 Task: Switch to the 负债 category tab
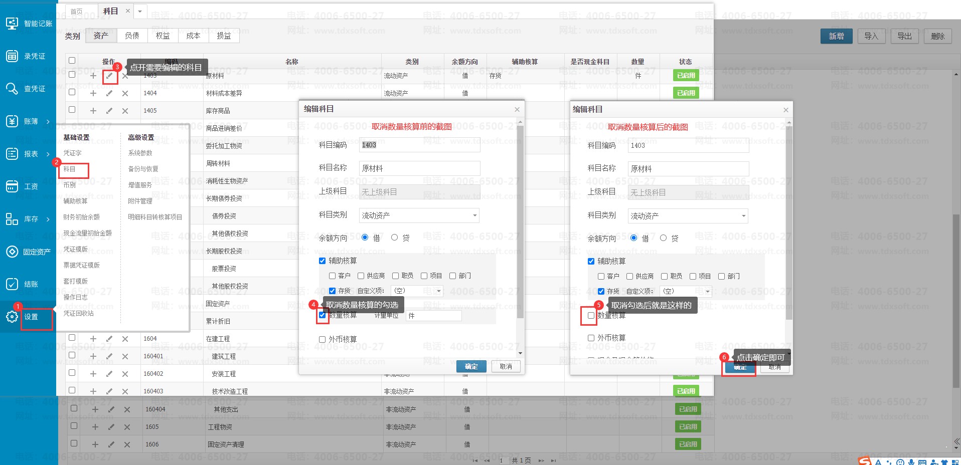pos(132,36)
